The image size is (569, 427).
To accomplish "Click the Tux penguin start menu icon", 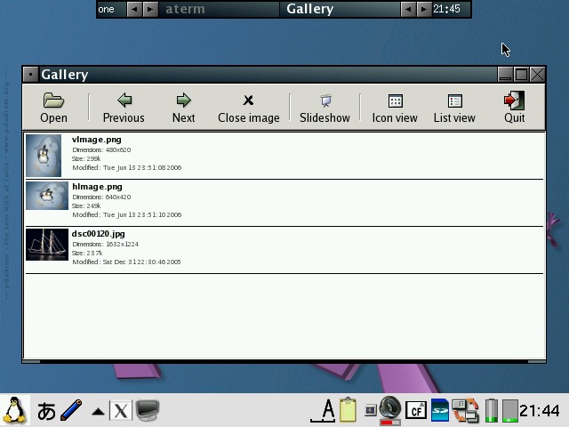I will pos(15,410).
